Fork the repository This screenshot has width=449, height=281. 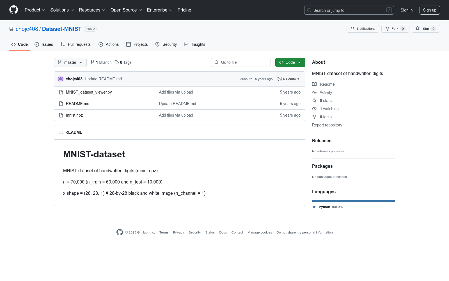[395, 29]
